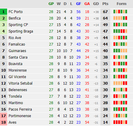The width and height of the screenshot is (133, 126).
Task: Click Aves' form indicator bars
Action: 120,122
